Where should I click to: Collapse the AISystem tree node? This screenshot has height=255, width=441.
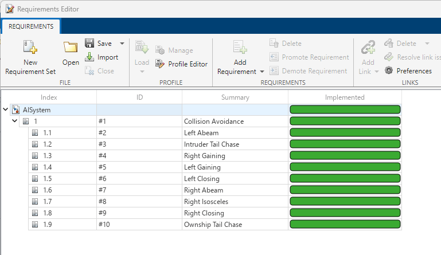click(5, 109)
